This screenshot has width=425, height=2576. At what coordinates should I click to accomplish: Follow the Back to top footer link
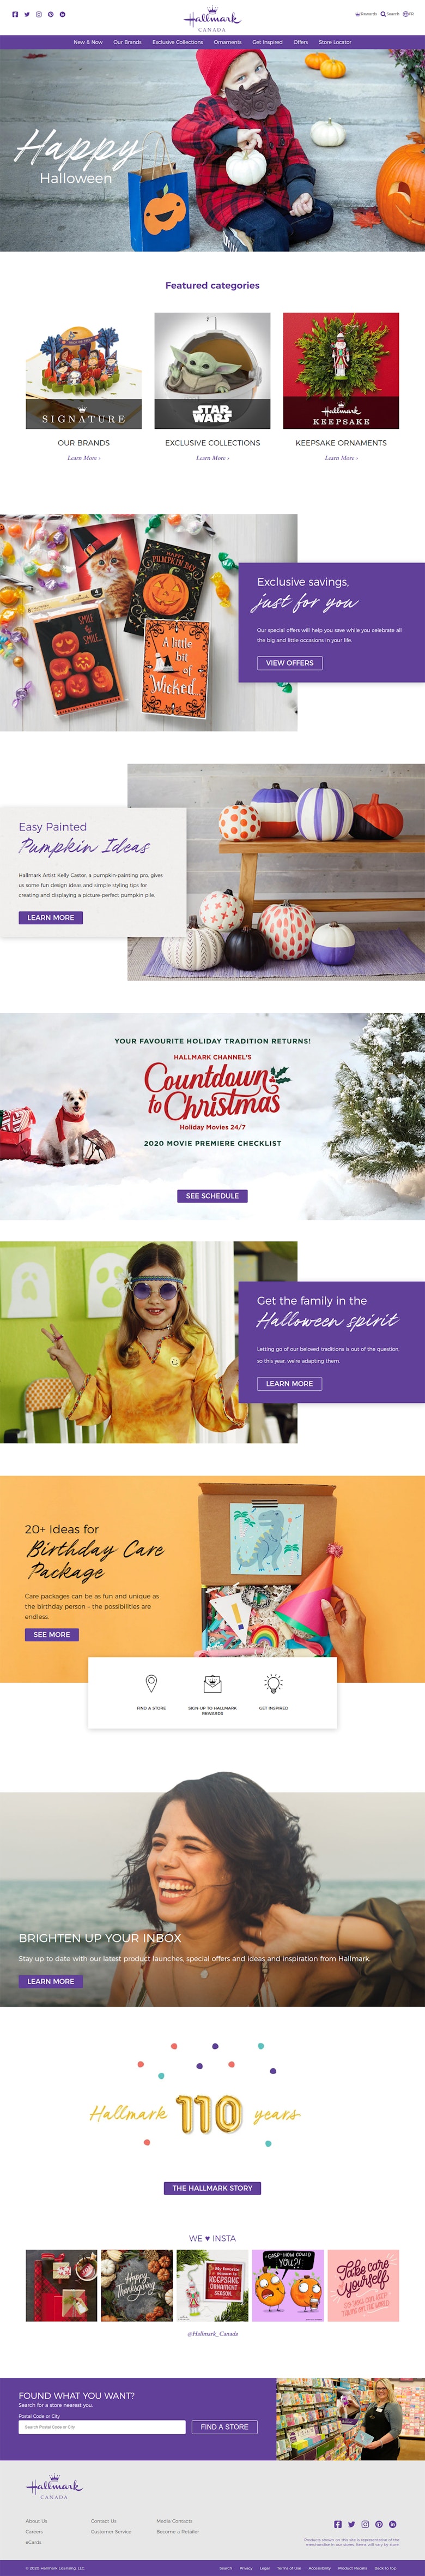pos(385,2568)
